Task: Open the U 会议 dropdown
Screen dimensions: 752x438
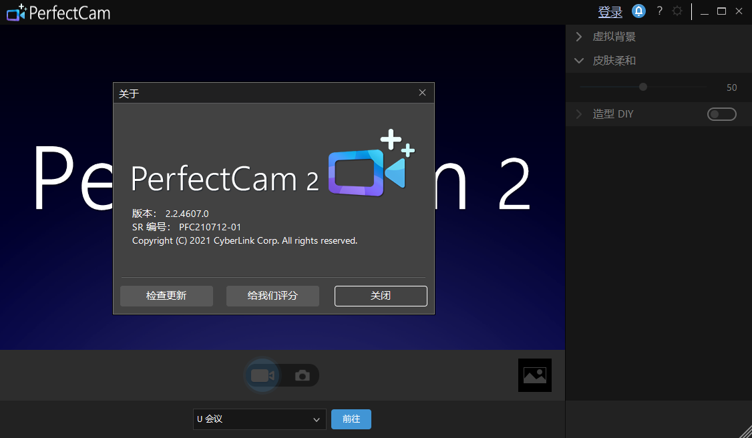Action: [x=259, y=419]
